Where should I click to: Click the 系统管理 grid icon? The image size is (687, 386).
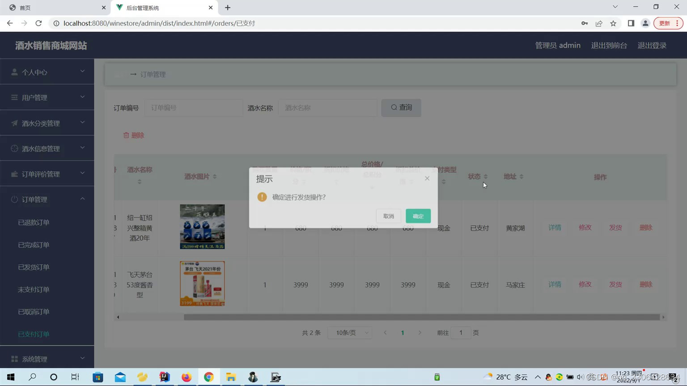pyautogui.click(x=14, y=359)
